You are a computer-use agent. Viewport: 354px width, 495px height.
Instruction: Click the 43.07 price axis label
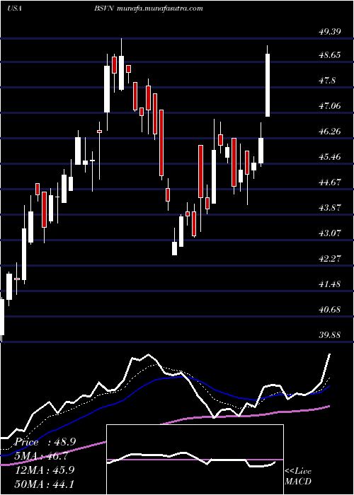coord(329,233)
